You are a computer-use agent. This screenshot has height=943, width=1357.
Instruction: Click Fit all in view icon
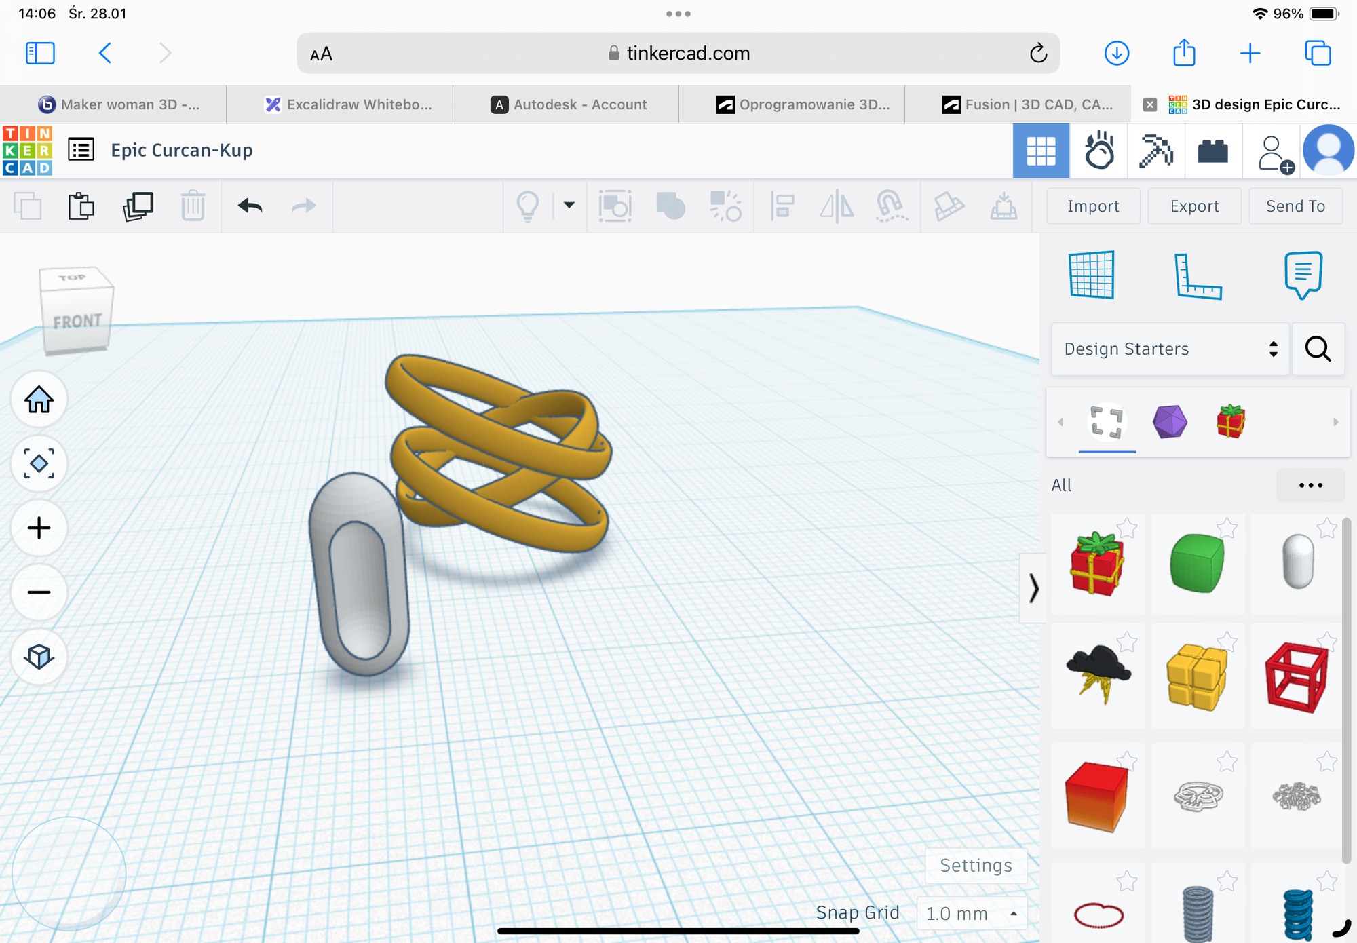39,464
